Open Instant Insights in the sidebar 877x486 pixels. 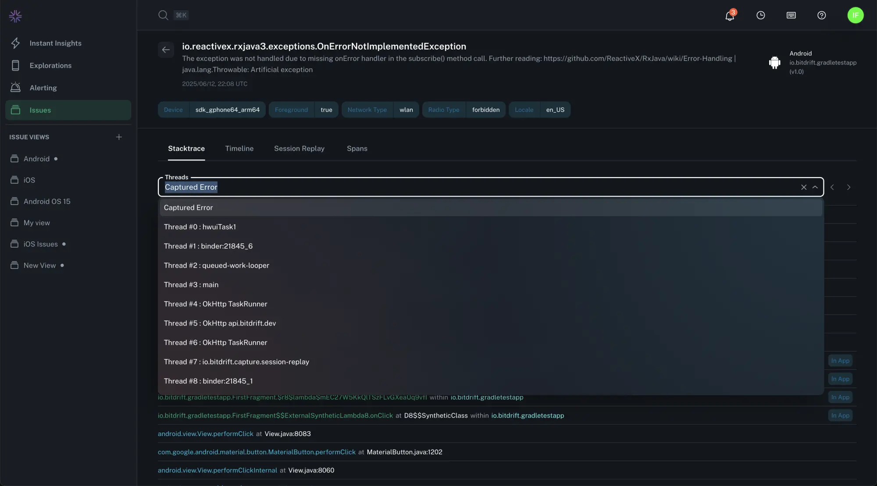point(56,43)
